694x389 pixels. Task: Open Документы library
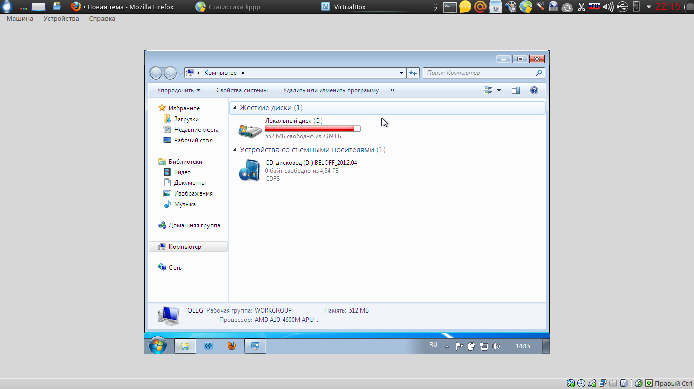click(190, 182)
